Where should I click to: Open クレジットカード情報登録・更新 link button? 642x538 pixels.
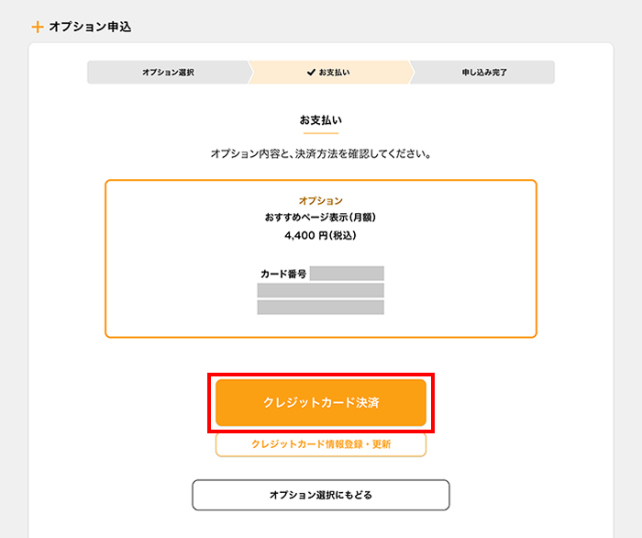[321, 444]
